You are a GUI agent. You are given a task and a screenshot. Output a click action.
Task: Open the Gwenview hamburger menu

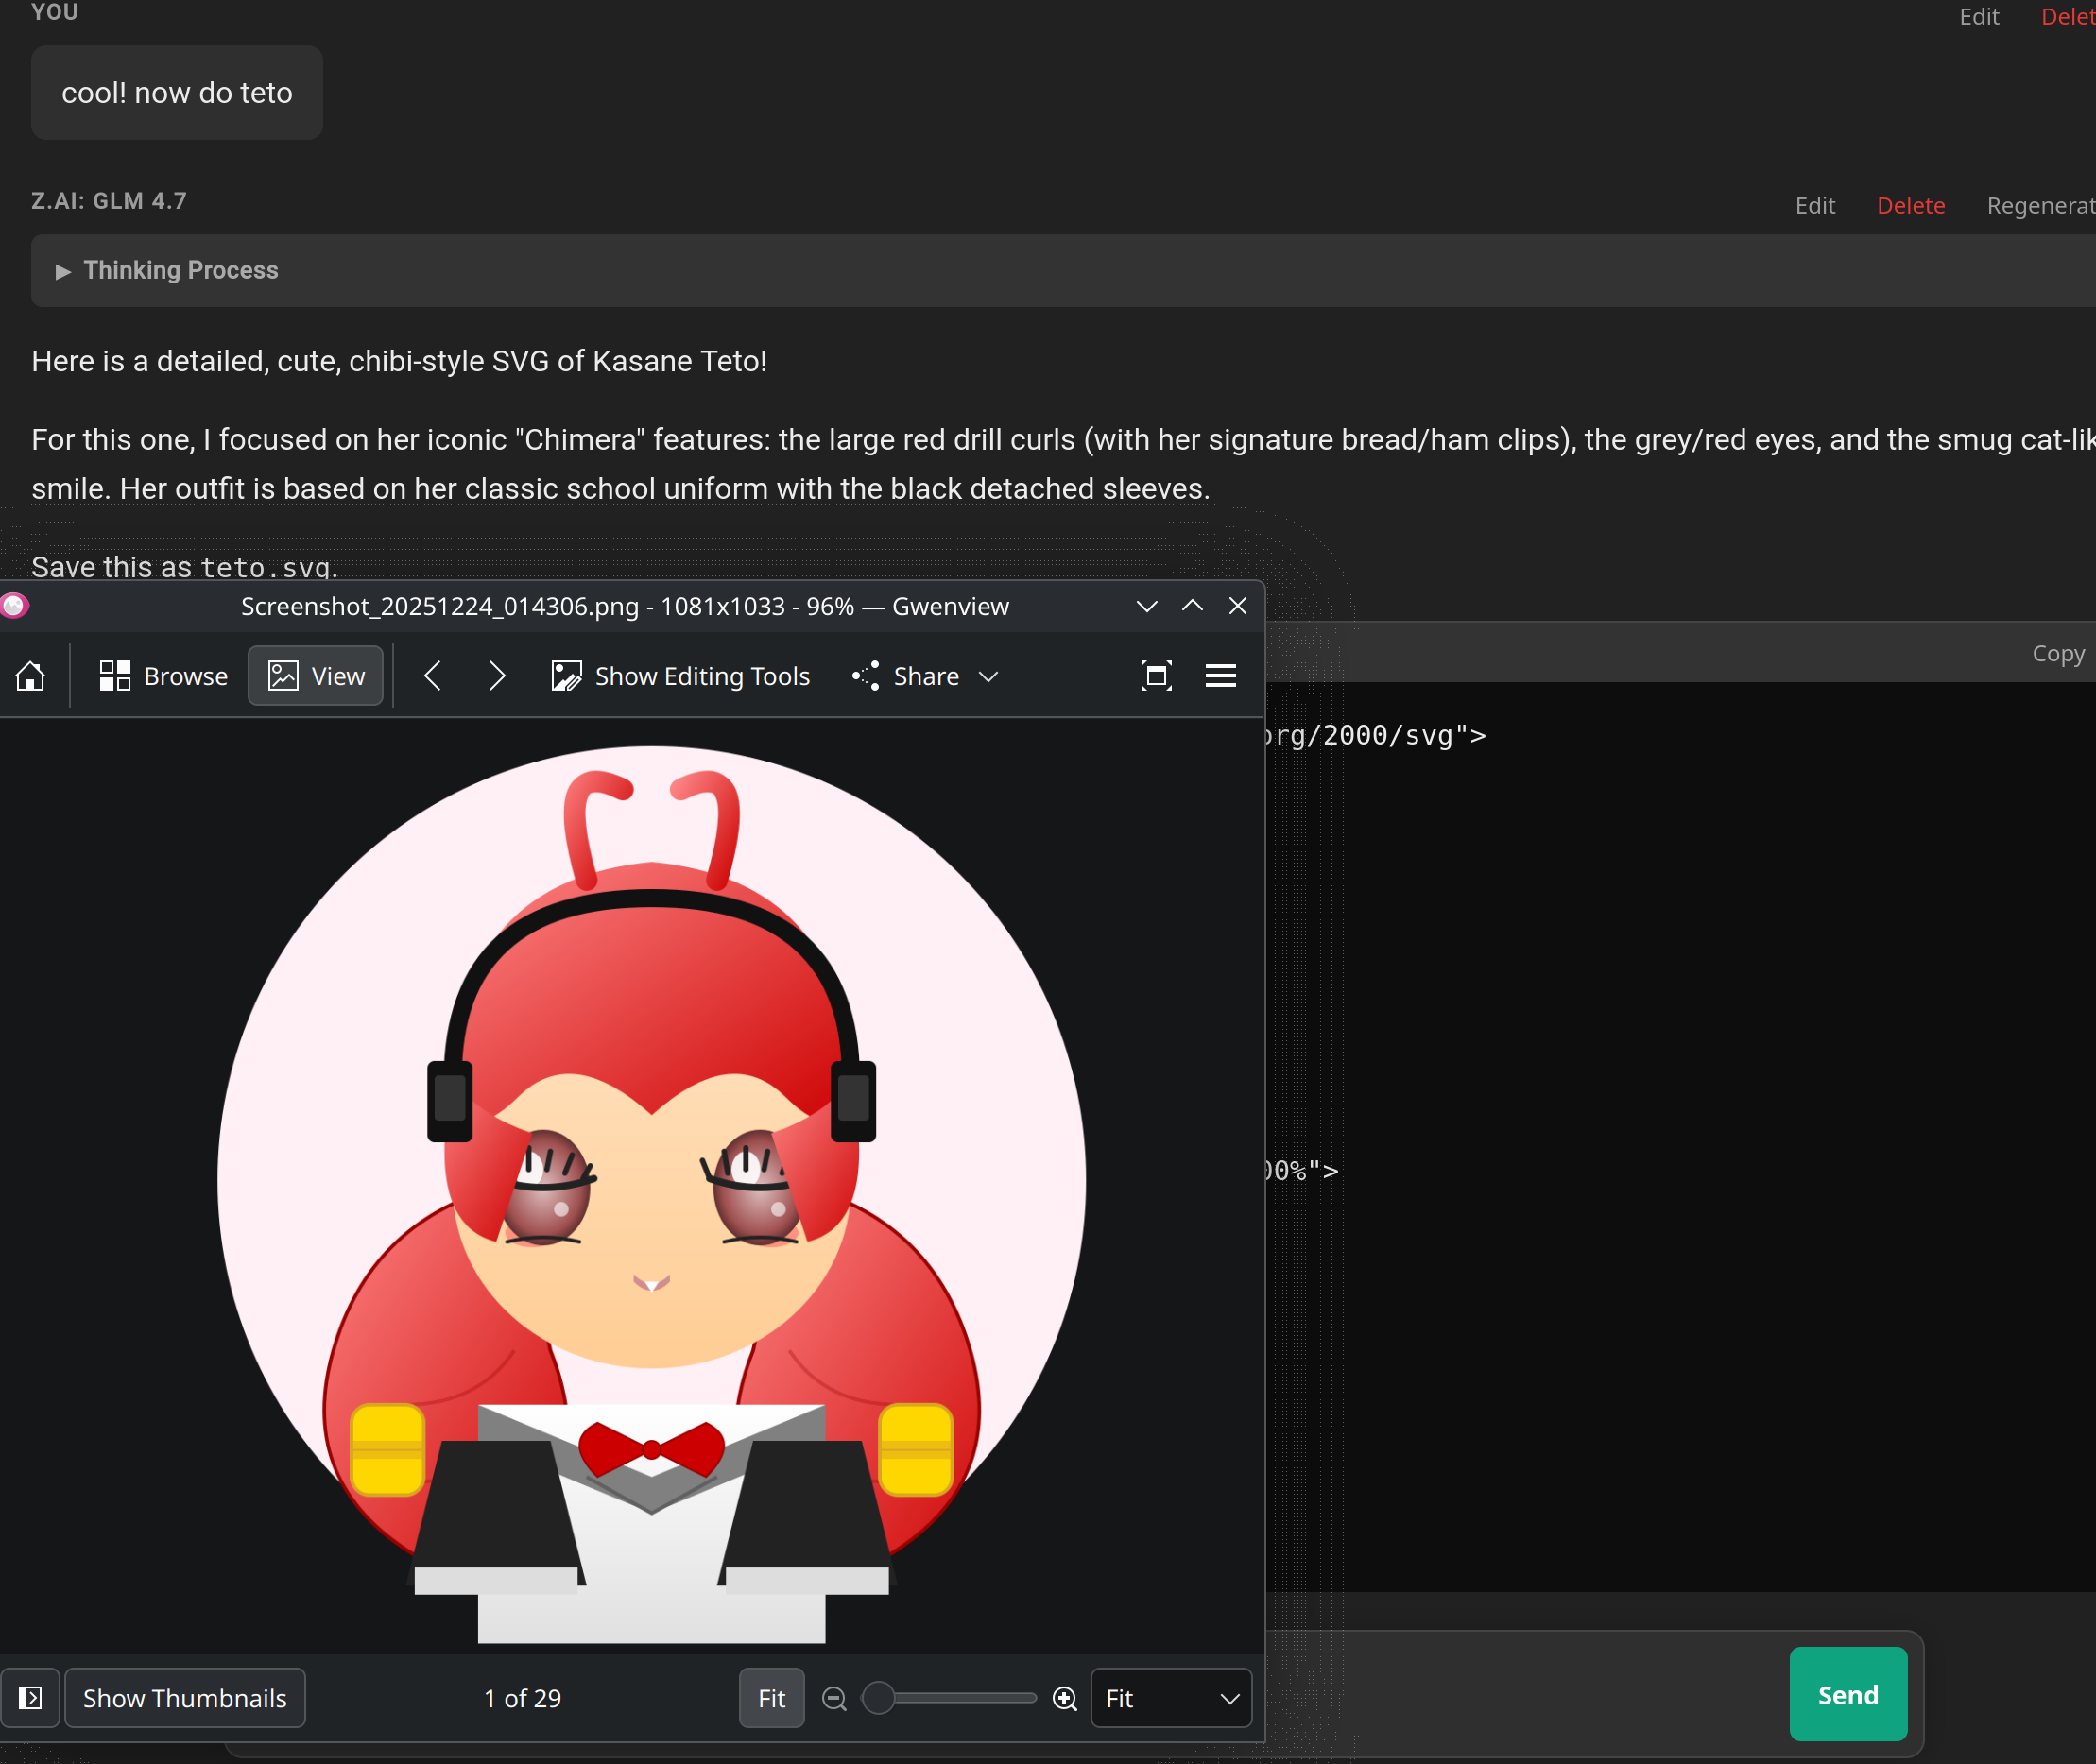(1220, 677)
